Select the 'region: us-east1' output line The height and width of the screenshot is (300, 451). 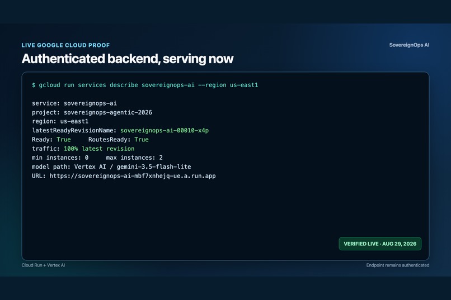click(x=60, y=121)
